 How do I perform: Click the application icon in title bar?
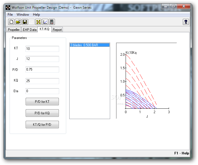[x=8, y=8]
